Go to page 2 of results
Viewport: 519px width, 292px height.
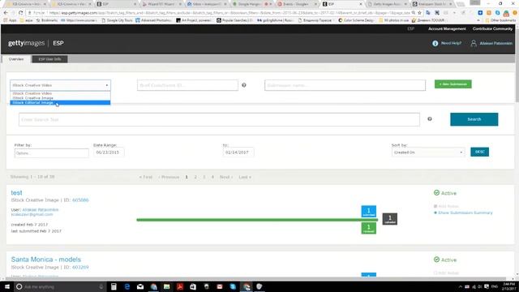point(195,177)
